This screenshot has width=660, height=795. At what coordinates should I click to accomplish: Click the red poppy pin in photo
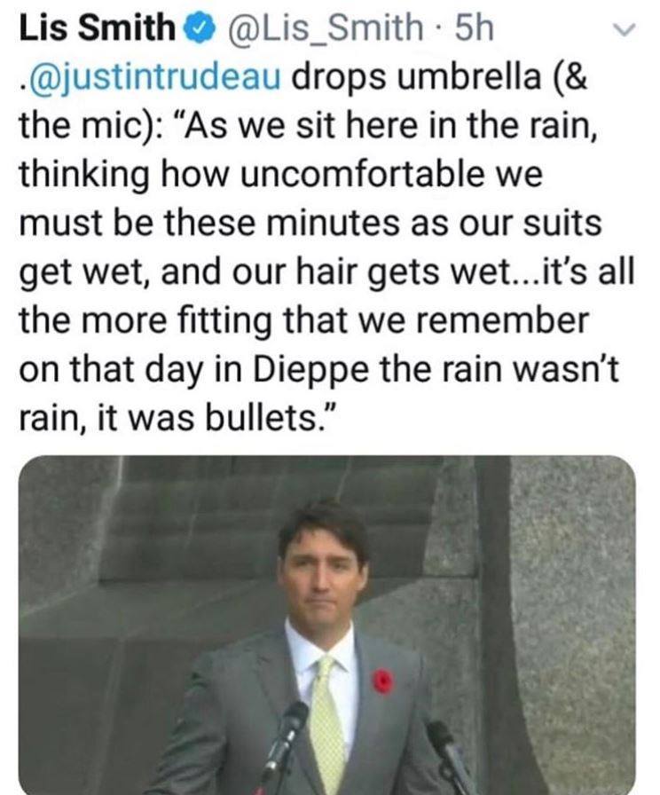383,681
